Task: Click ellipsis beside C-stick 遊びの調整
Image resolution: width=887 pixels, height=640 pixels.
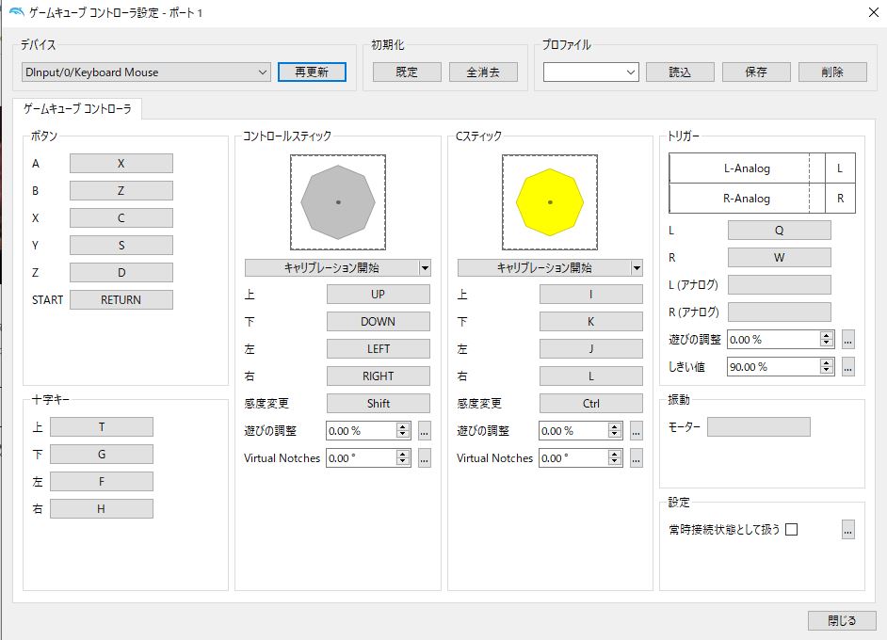Action: tap(637, 431)
